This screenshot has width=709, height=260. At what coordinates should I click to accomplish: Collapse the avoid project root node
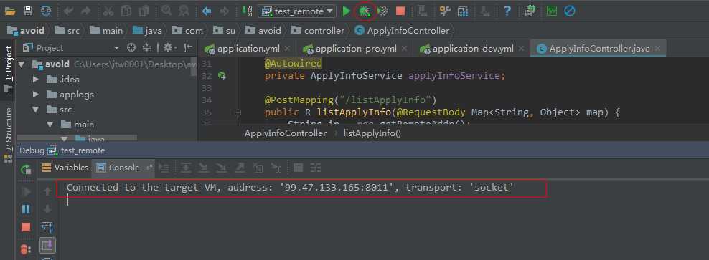pyautogui.click(x=22, y=64)
